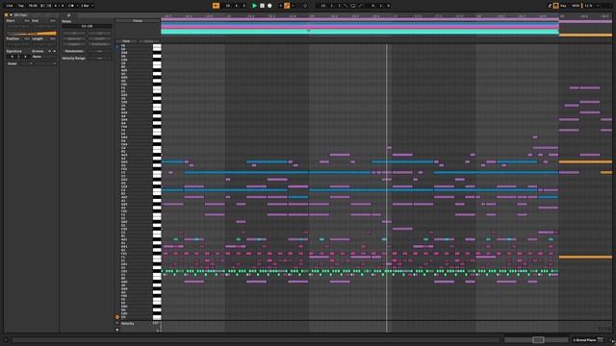Toggle the clip activator circle
The height and width of the screenshot is (346, 616).
click(x=6, y=15)
